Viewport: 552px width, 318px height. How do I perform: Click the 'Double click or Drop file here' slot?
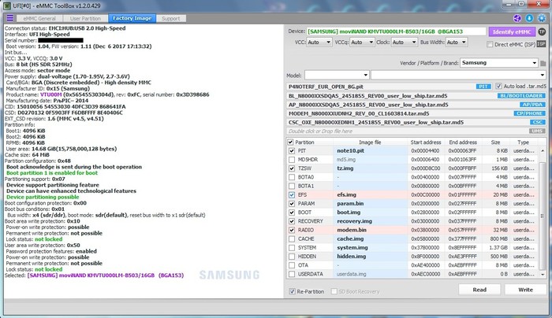(x=416, y=131)
